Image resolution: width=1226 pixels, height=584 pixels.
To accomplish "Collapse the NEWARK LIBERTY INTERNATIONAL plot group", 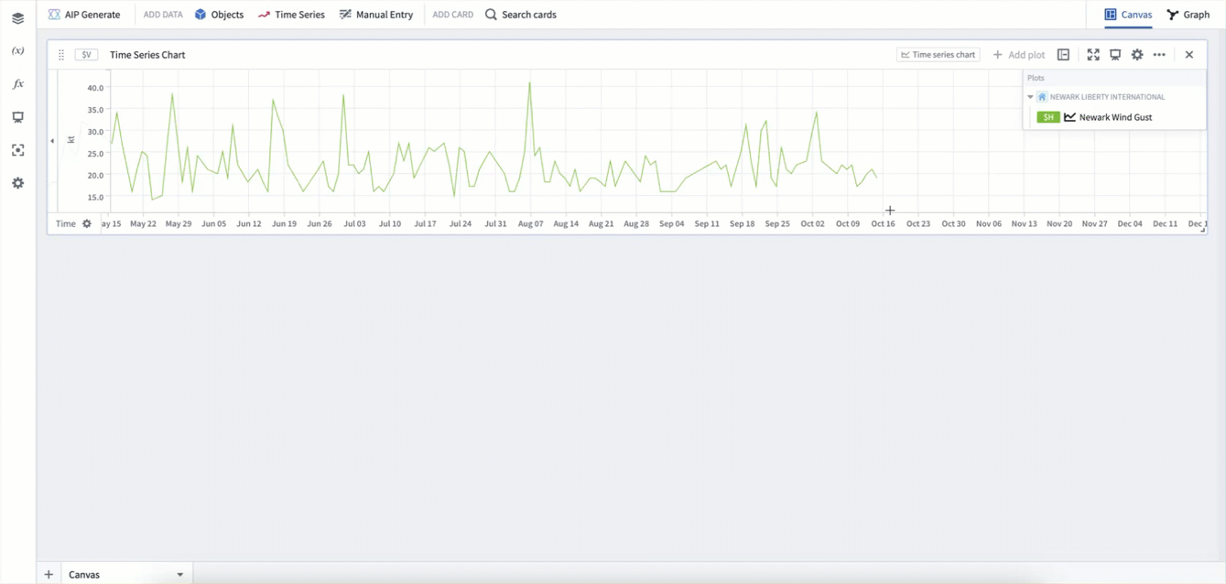I will [x=1030, y=96].
